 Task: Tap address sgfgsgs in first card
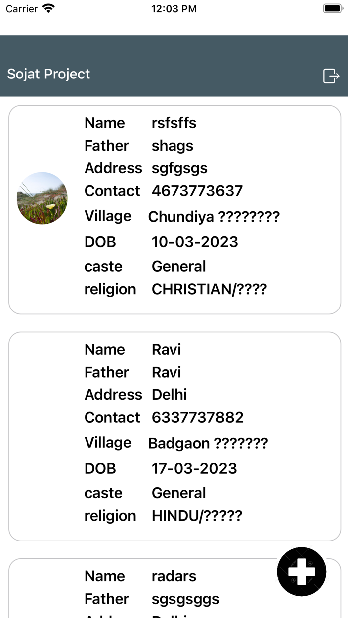click(179, 168)
